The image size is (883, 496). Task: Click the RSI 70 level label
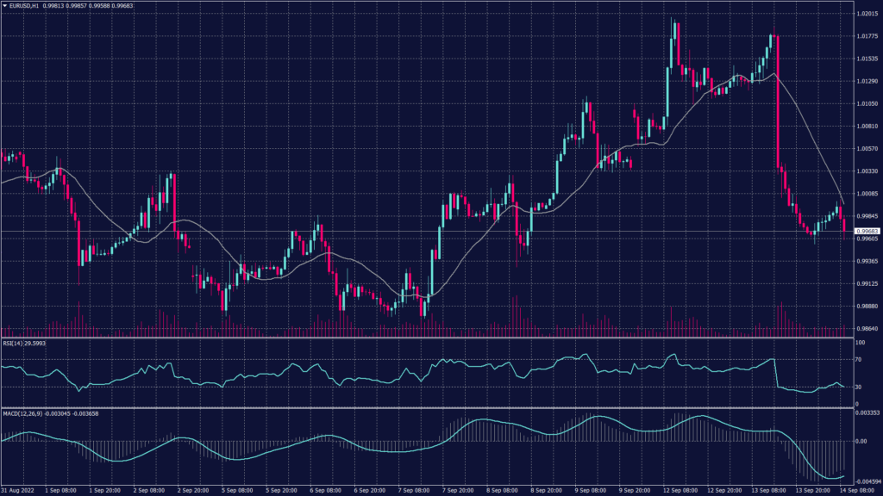(858, 359)
